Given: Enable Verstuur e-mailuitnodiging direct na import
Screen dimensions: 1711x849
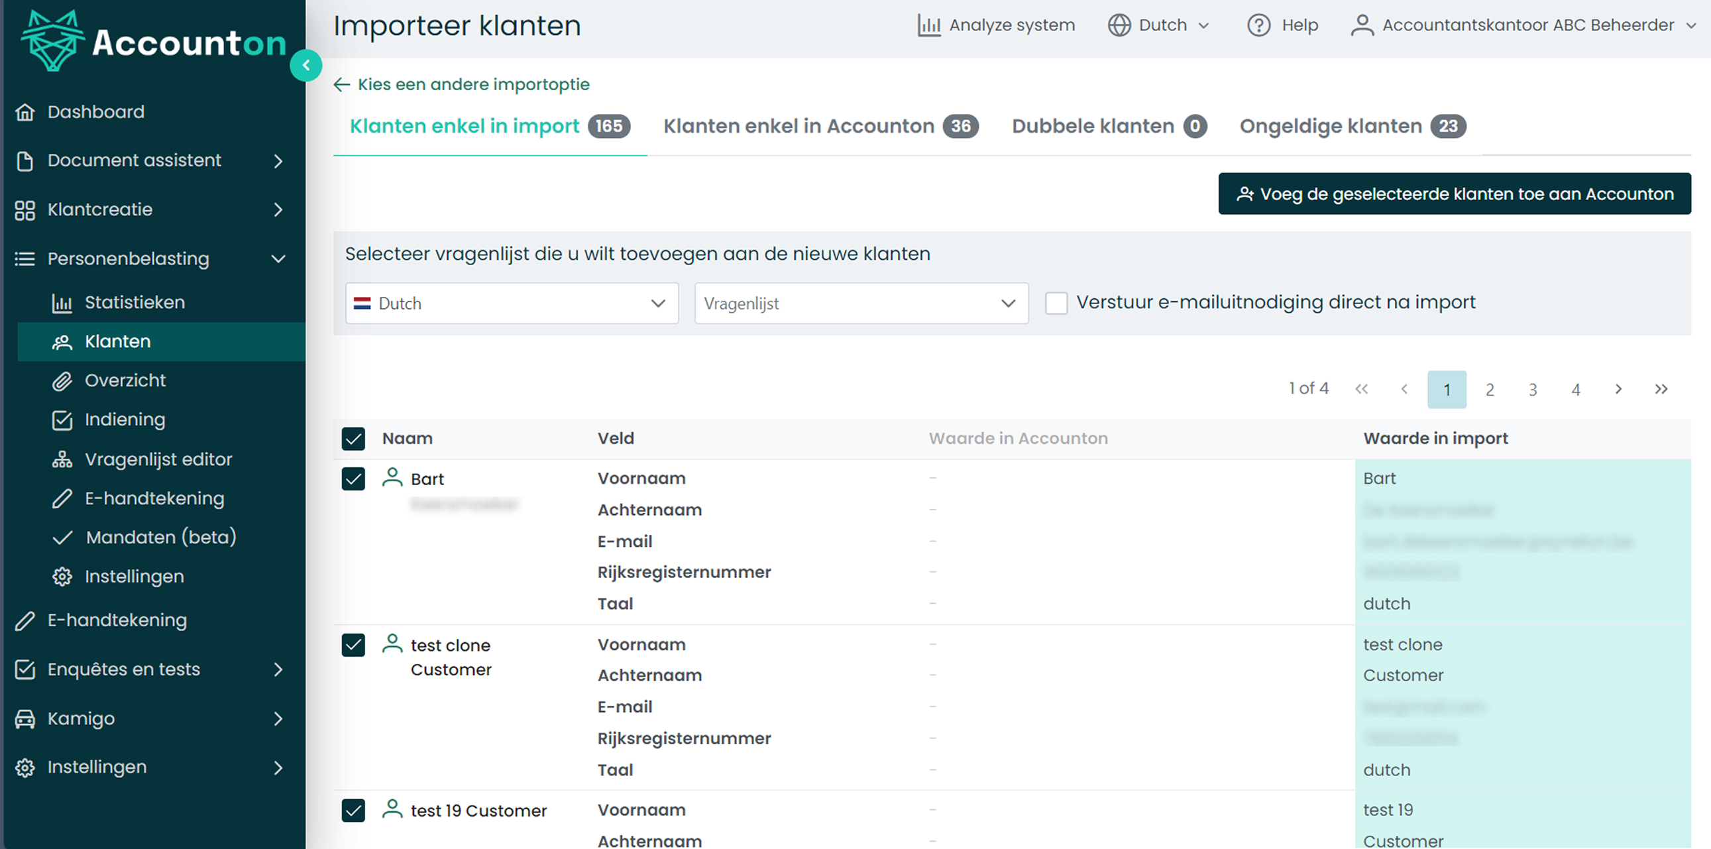Looking at the screenshot, I should 1056,303.
